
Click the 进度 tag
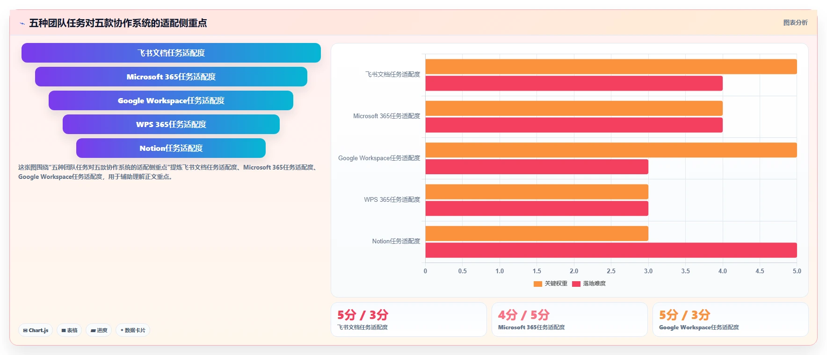(99, 330)
